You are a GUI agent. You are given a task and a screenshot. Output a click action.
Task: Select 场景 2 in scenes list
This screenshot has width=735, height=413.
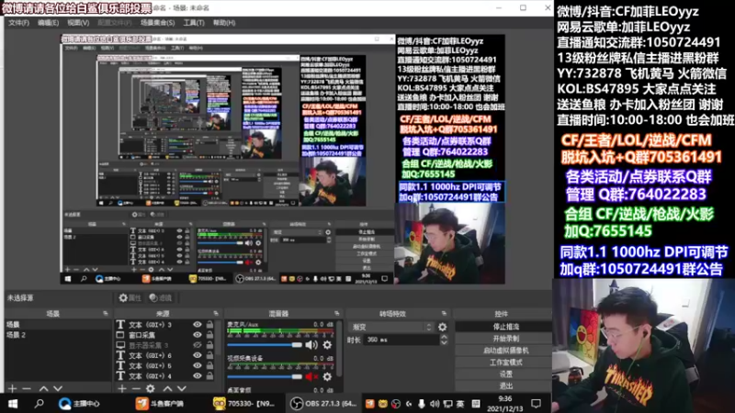tap(58, 335)
